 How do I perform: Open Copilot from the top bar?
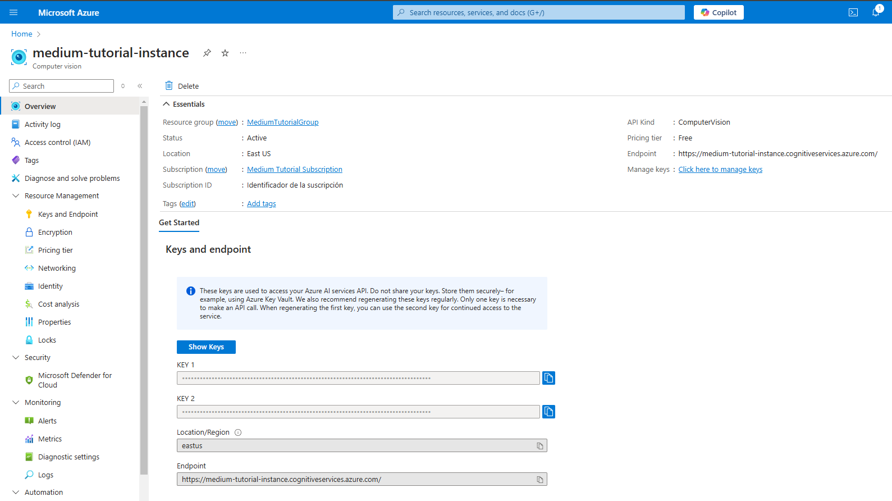(x=719, y=12)
